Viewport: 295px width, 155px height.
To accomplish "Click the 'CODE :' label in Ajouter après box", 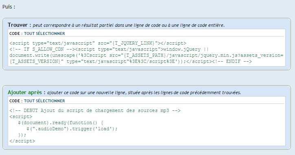I will point(16,101).
